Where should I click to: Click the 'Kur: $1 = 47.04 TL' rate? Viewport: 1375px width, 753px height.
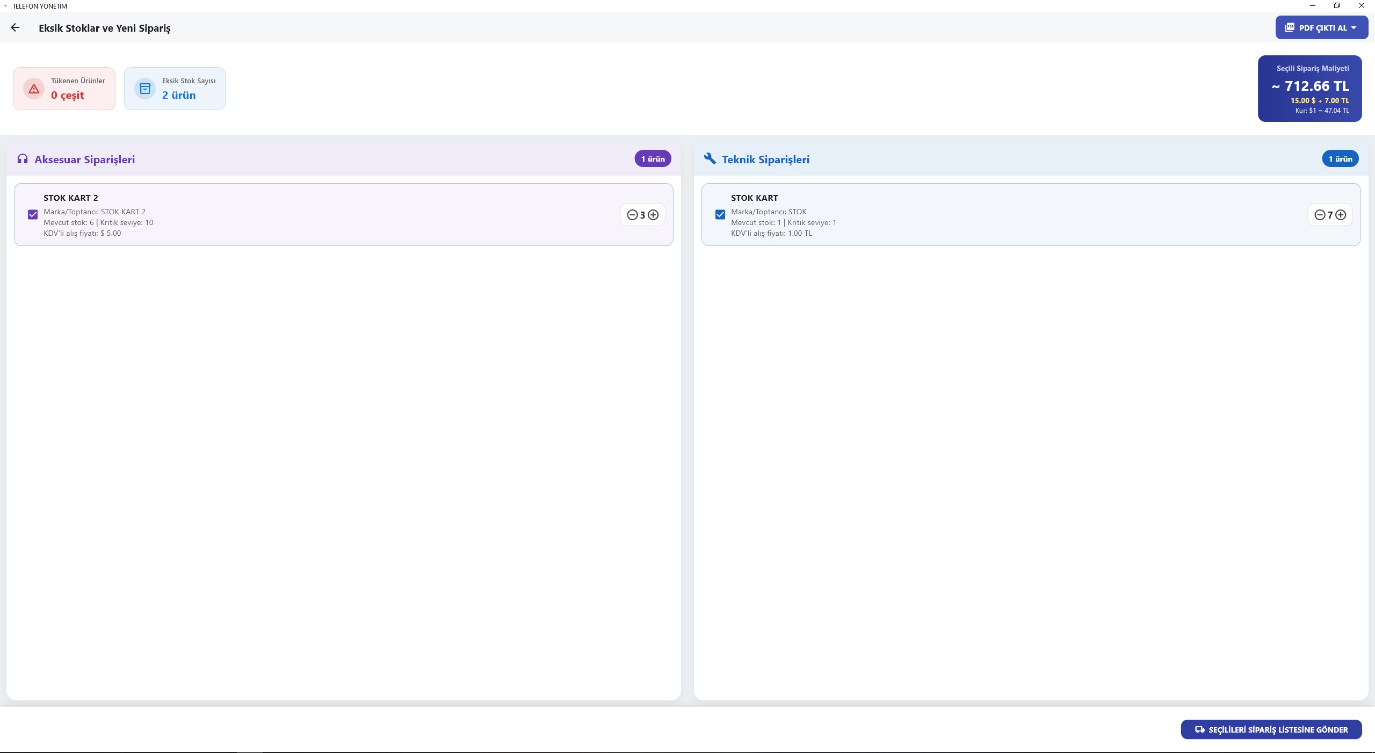[x=1322, y=111]
